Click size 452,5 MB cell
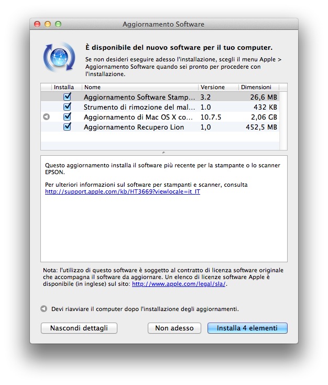 coord(261,127)
